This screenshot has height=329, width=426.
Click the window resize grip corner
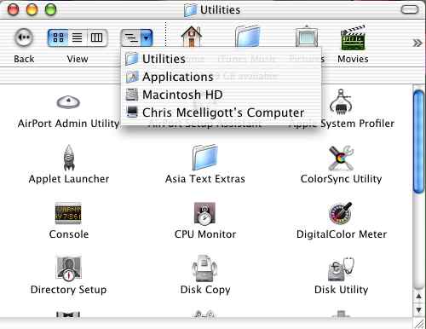[419, 323]
